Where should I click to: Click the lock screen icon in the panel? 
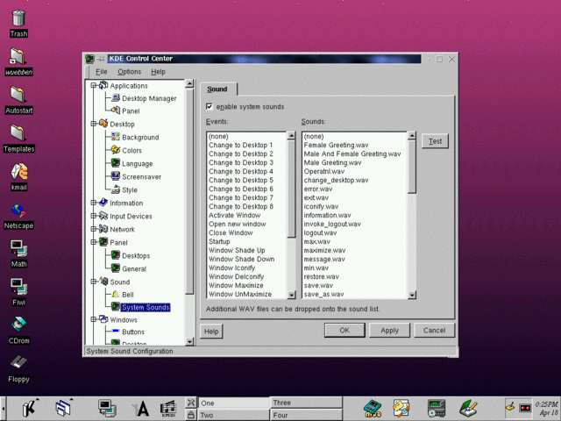tap(191, 415)
